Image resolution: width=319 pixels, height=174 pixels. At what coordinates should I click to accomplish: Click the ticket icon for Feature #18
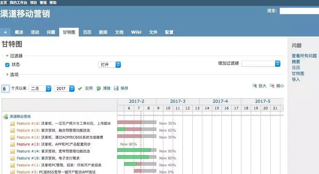click(x=13, y=158)
